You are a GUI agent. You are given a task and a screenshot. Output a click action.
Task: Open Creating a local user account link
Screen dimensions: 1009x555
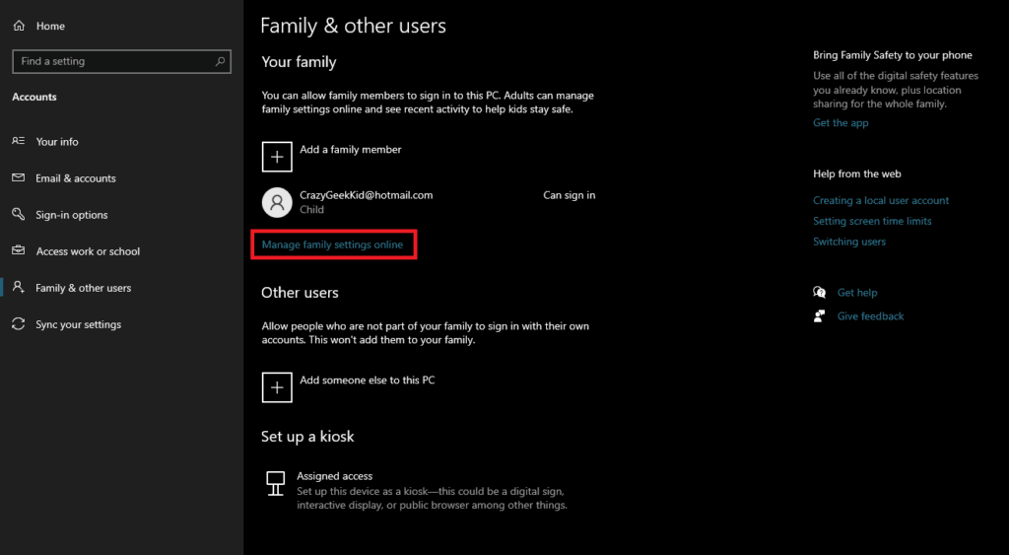coord(881,200)
